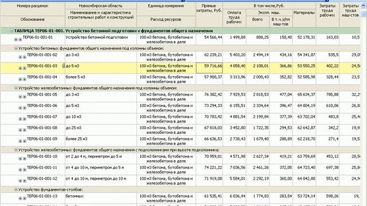Collapse group 'Устройство железобетонных фундаментов общего назначения под колонны'
The width and height of the screenshot is (367, 206).
tap(15, 88)
